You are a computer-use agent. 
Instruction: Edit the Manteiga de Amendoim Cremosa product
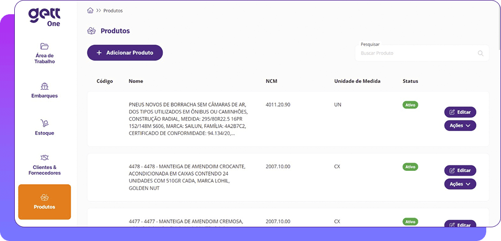click(460, 225)
